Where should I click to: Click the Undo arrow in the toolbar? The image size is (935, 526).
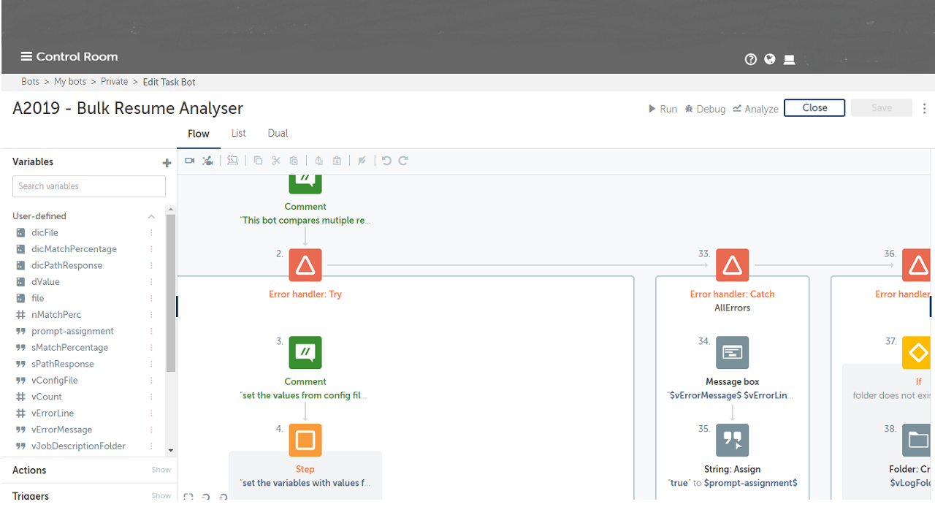pos(386,161)
